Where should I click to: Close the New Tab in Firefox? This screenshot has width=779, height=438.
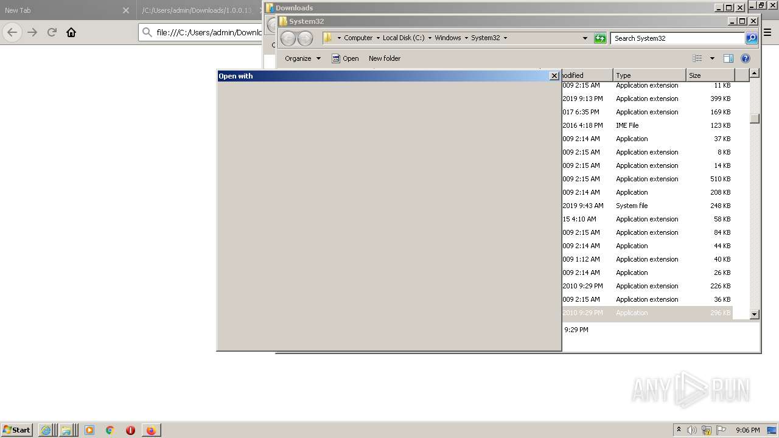[x=126, y=10]
